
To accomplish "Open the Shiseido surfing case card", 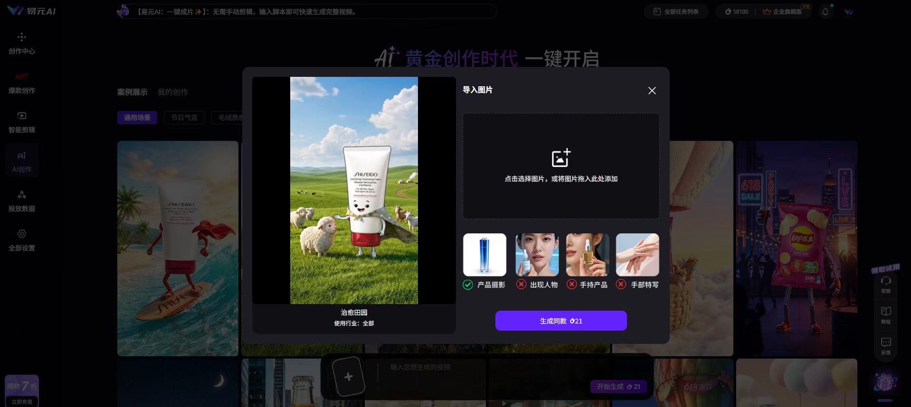I will tap(178, 248).
